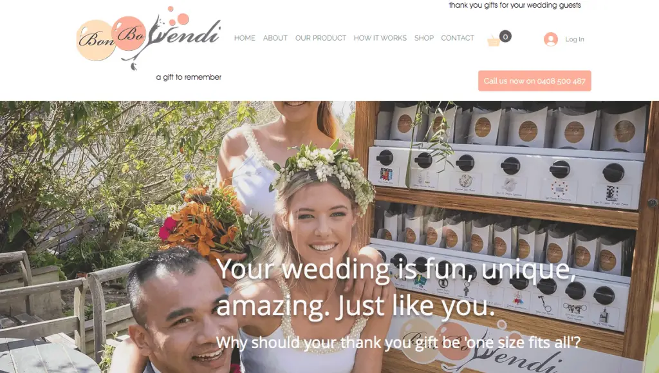Click the Log In user avatar icon
This screenshot has width=659, height=373.
(x=551, y=39)
